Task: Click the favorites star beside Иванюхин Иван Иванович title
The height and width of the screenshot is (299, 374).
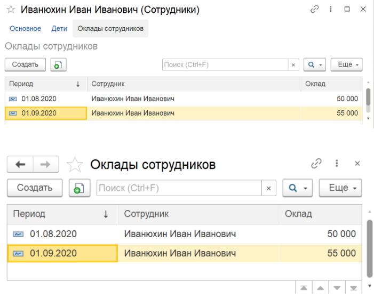Action: tap(9, 10)
